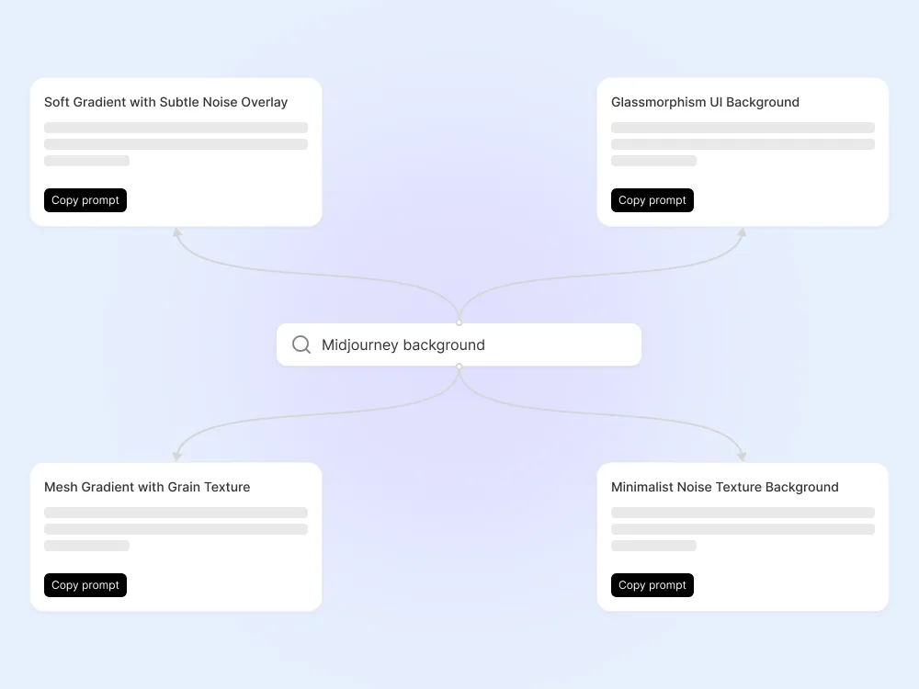Select the Mesh Gradient with Grain Texture title
Image resolution: width=919 pixels, height=689 pixels.
pyautogui.click(x=147, y=487)
